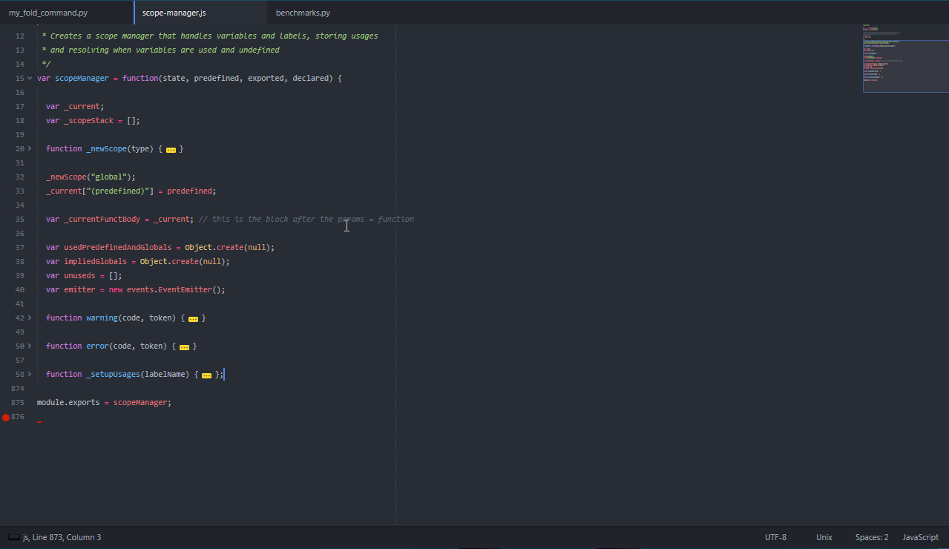Expand the folded block at line 20
The height and width of the screenshot is (549, 949).
(30, 148)
